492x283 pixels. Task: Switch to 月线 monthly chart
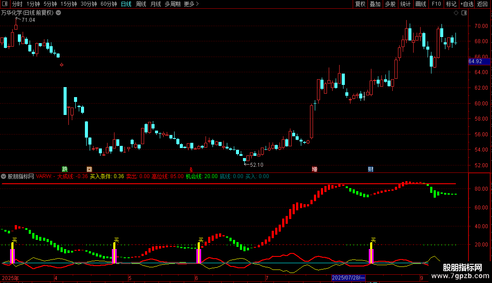[155, 4]
